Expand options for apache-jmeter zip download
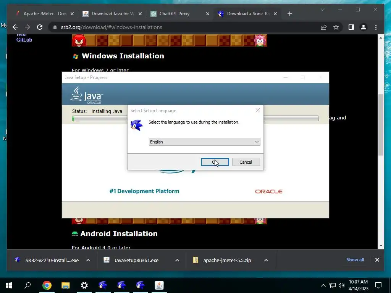This screenshot has height=293, width=391. 266,260
